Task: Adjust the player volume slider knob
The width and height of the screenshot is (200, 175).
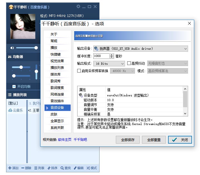Action: point(36,48)
